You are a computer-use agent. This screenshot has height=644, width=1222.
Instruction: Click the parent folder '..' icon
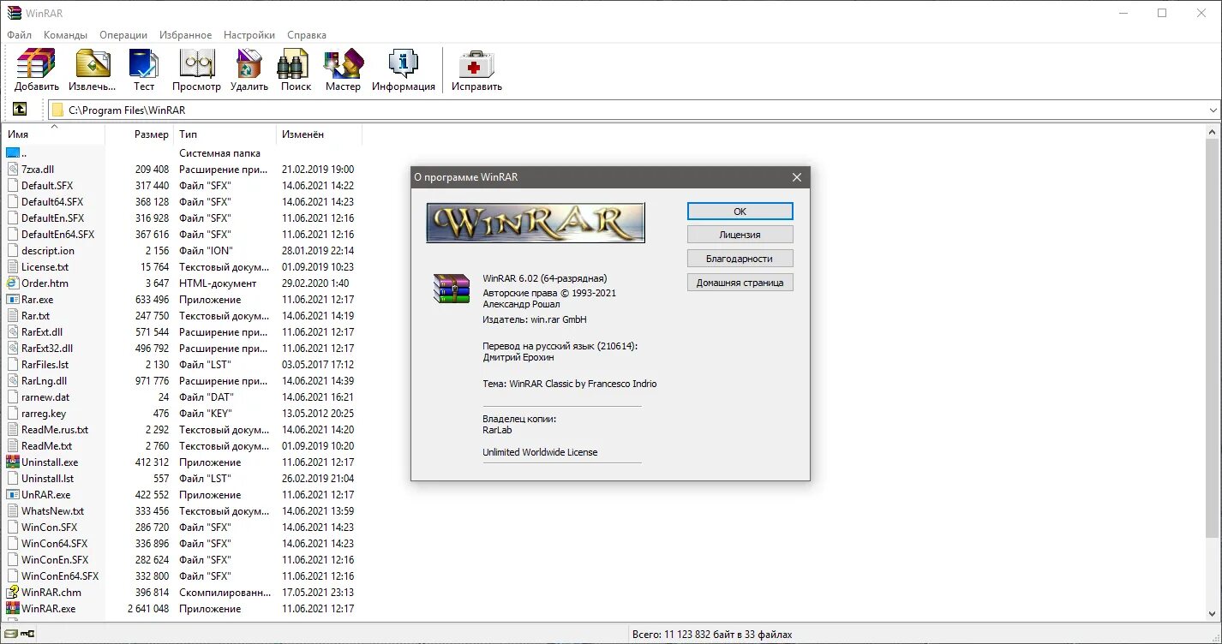coord(13,153)
